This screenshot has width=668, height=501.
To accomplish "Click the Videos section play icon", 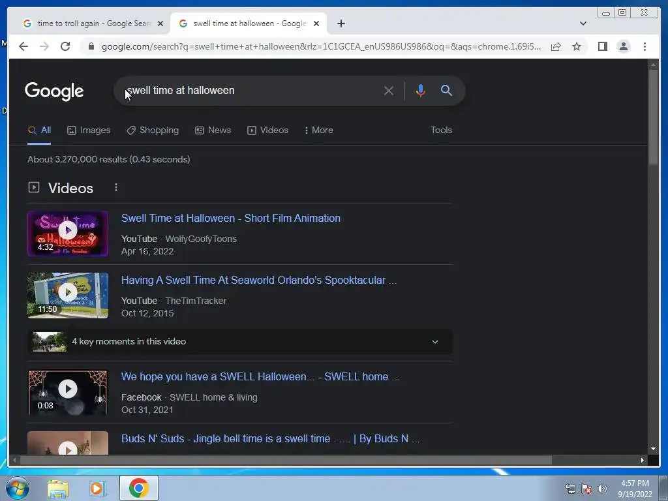I will [x=34, y=187].
